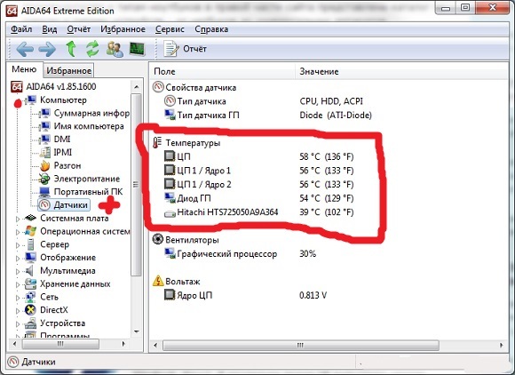Image resolution: width=515 pixels, height=375 pixels.
Task: Click the Сервер tower icon
Action: [30, 244]
